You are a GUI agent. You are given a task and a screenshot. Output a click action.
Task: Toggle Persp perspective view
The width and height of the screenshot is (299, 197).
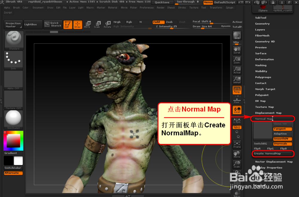(237, 90)
